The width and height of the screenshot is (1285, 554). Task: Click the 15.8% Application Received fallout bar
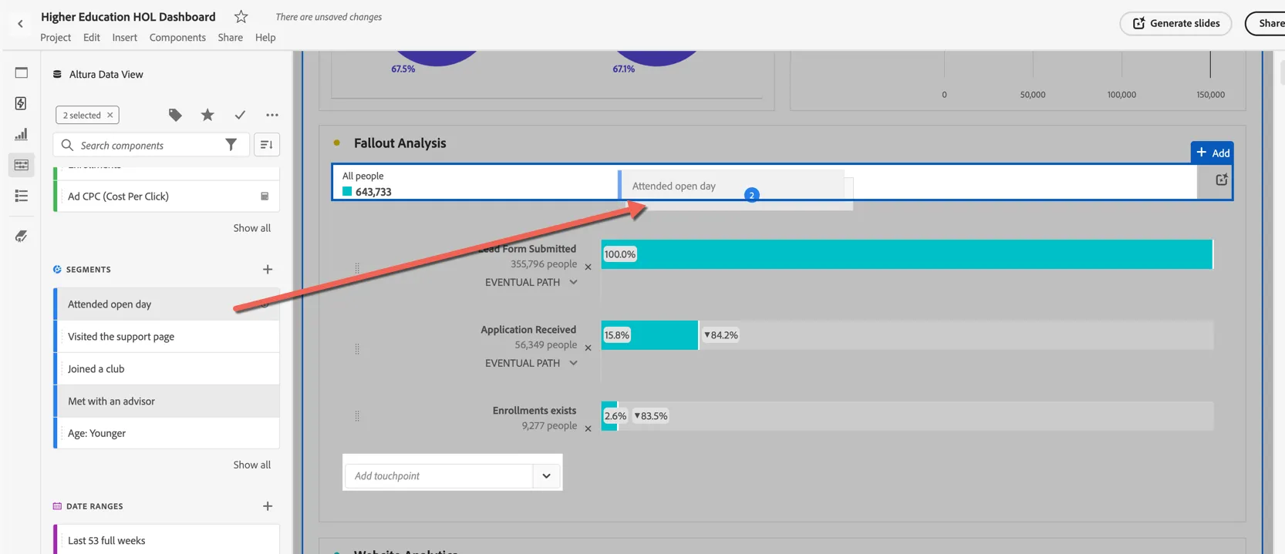pos(649,335)
